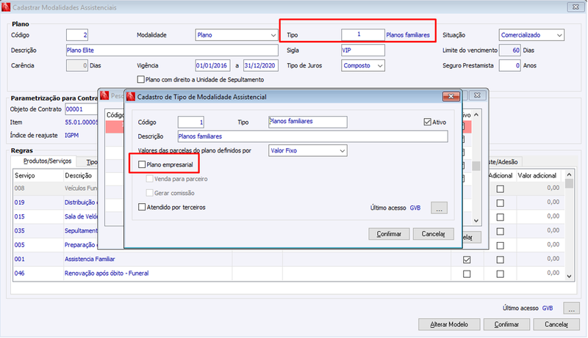The width and height of the screenshot is (588, 338).
Task: Click the dialog Código field
Action: [x=190, y=122]
